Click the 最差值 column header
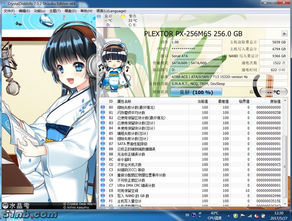This screenshot has height=221, width=292. click(220, 101)
